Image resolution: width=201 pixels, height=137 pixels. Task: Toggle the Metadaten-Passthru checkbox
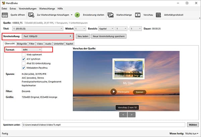(23, 68)
